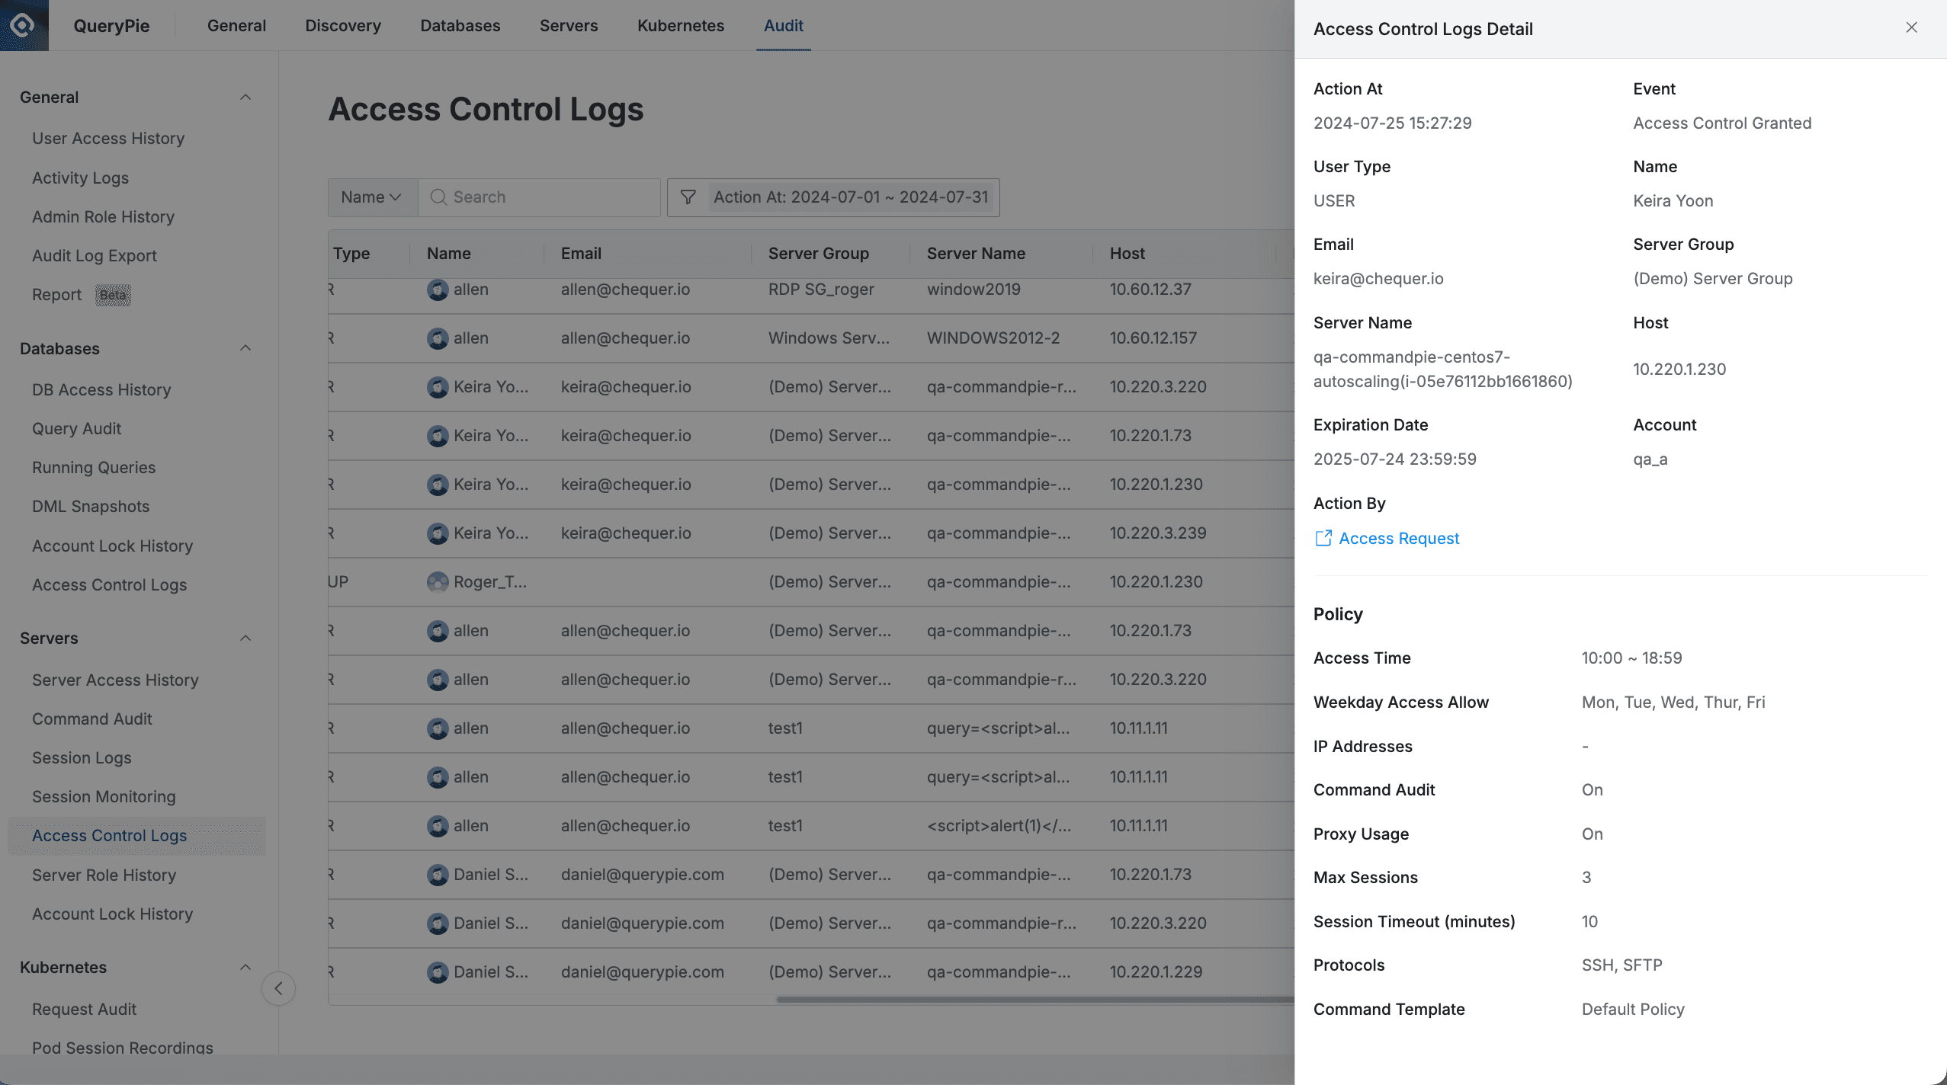Click the filter funnel icon

click(688, 197)
